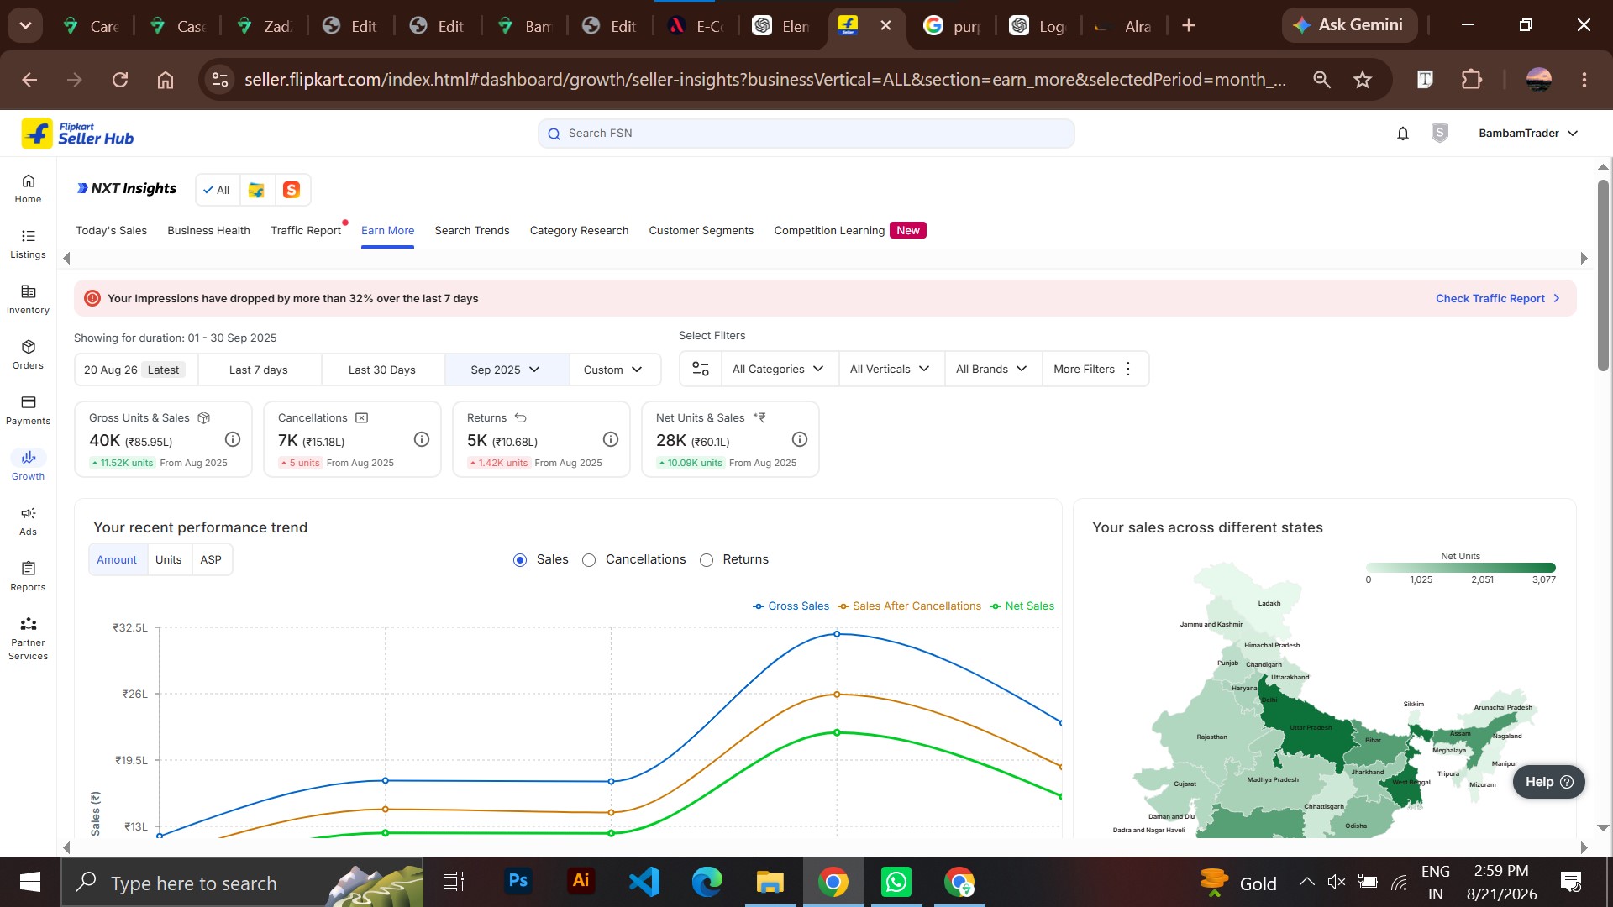Expand the BambamTrader account menu

click(1528, 134)
